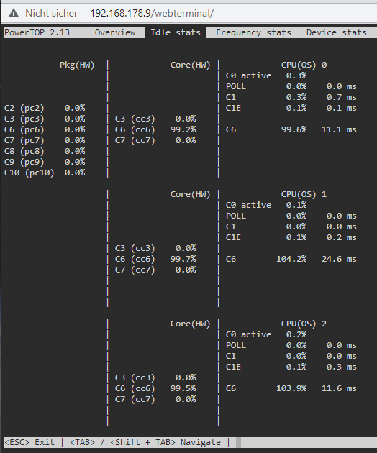
Task: Click the PowerTOP 2.13 title text
Action: click(x=37, y=32)
